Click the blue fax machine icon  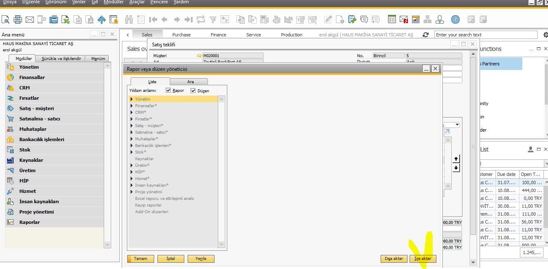54,19
